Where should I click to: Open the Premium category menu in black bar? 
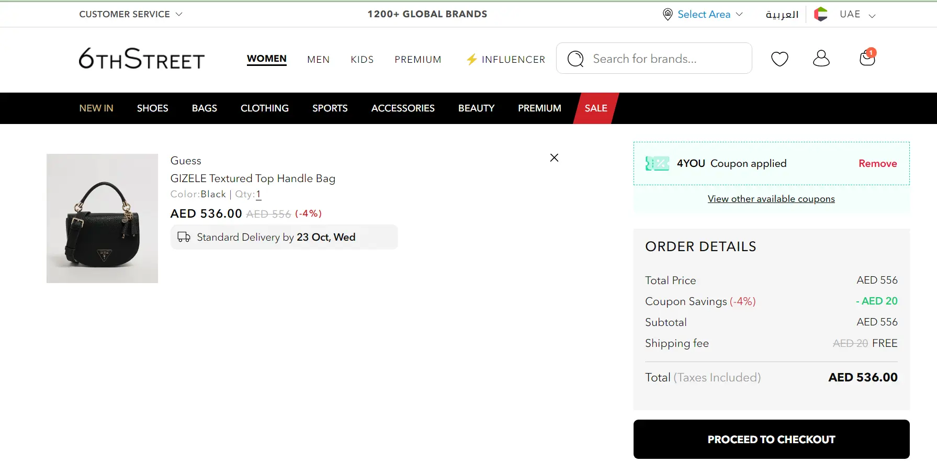coord(539,108)
